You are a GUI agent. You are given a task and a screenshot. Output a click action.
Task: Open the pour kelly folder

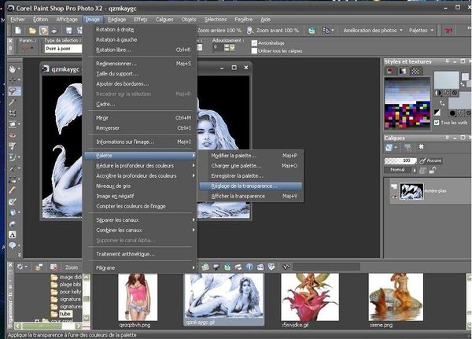tap(66, 292)
